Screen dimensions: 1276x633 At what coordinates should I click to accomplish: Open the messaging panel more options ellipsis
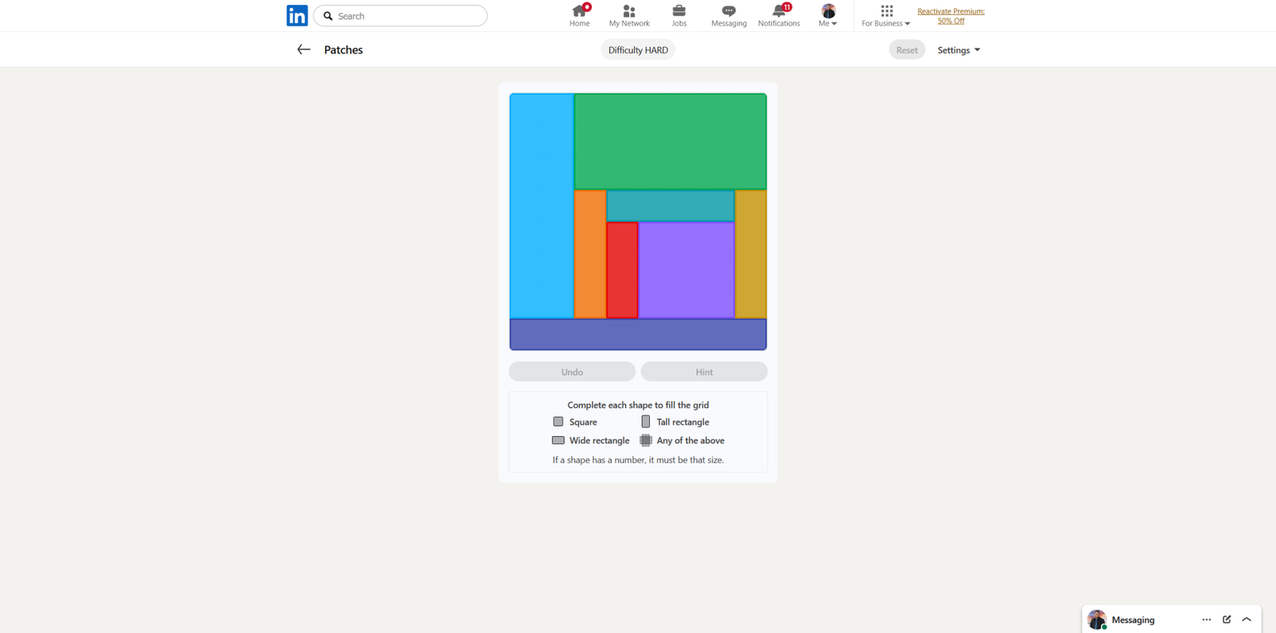[1206, 619]
